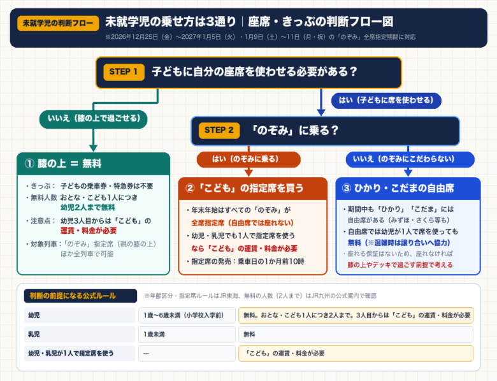Click label 注意点： in card ①
497x381 pixels.
(x=43, y=221)
